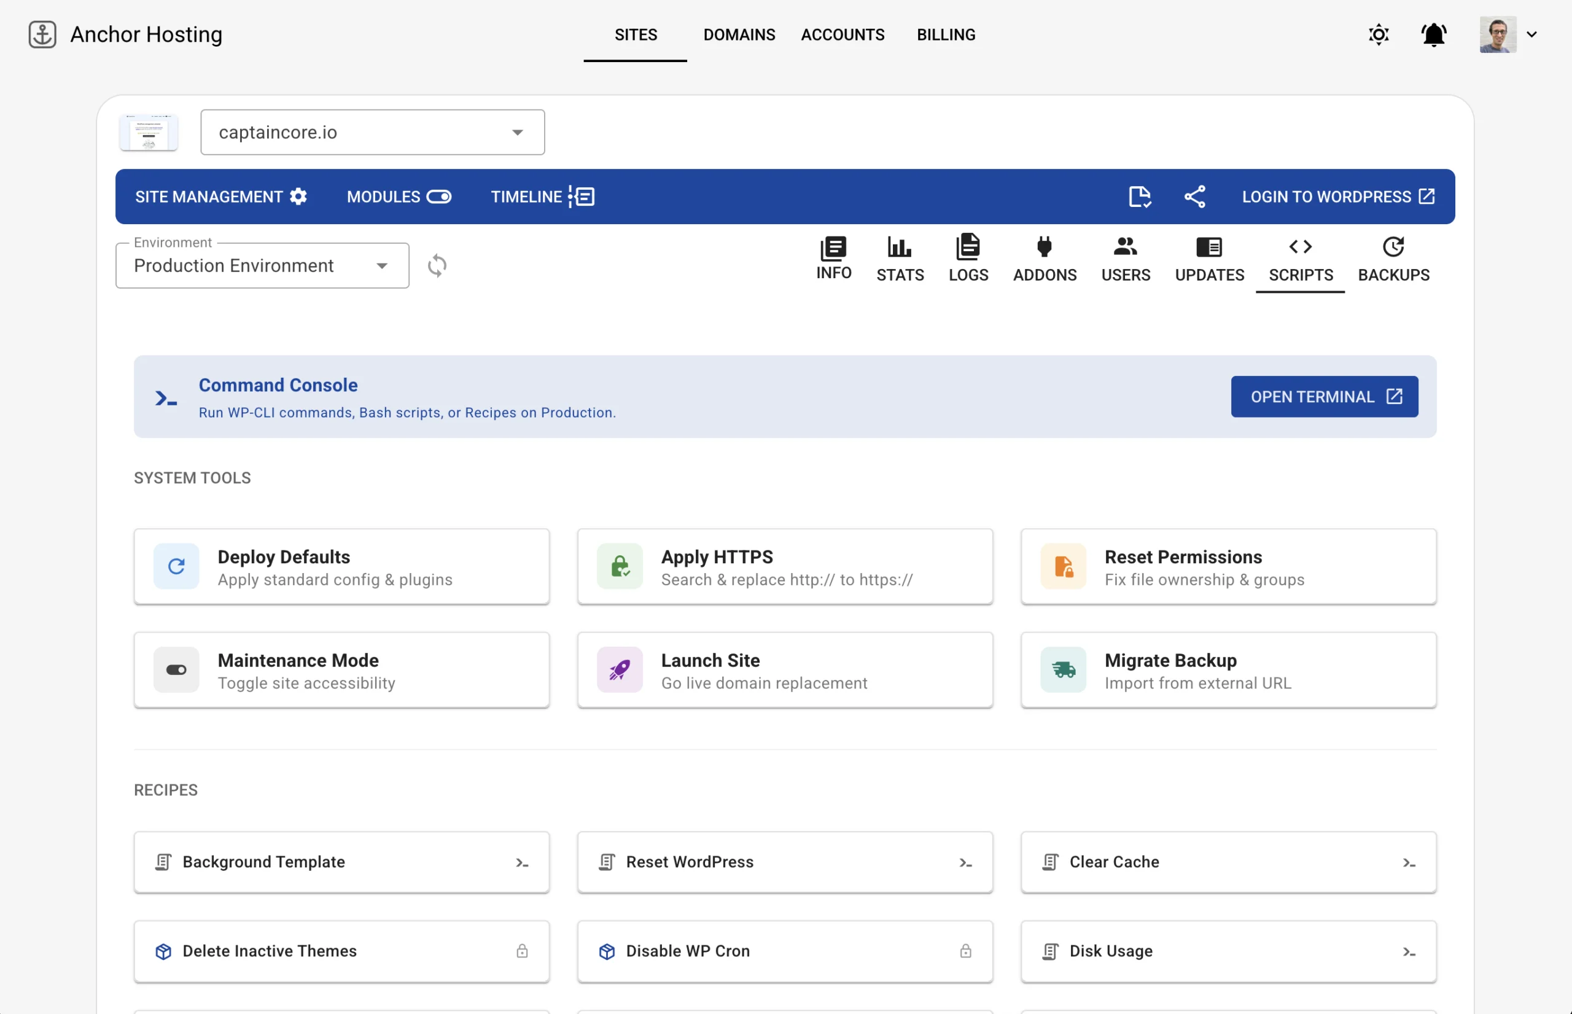Open the Stats bar chart icon tab
The width and height of the screenshot is (1572, 1014).
(899, 259)
